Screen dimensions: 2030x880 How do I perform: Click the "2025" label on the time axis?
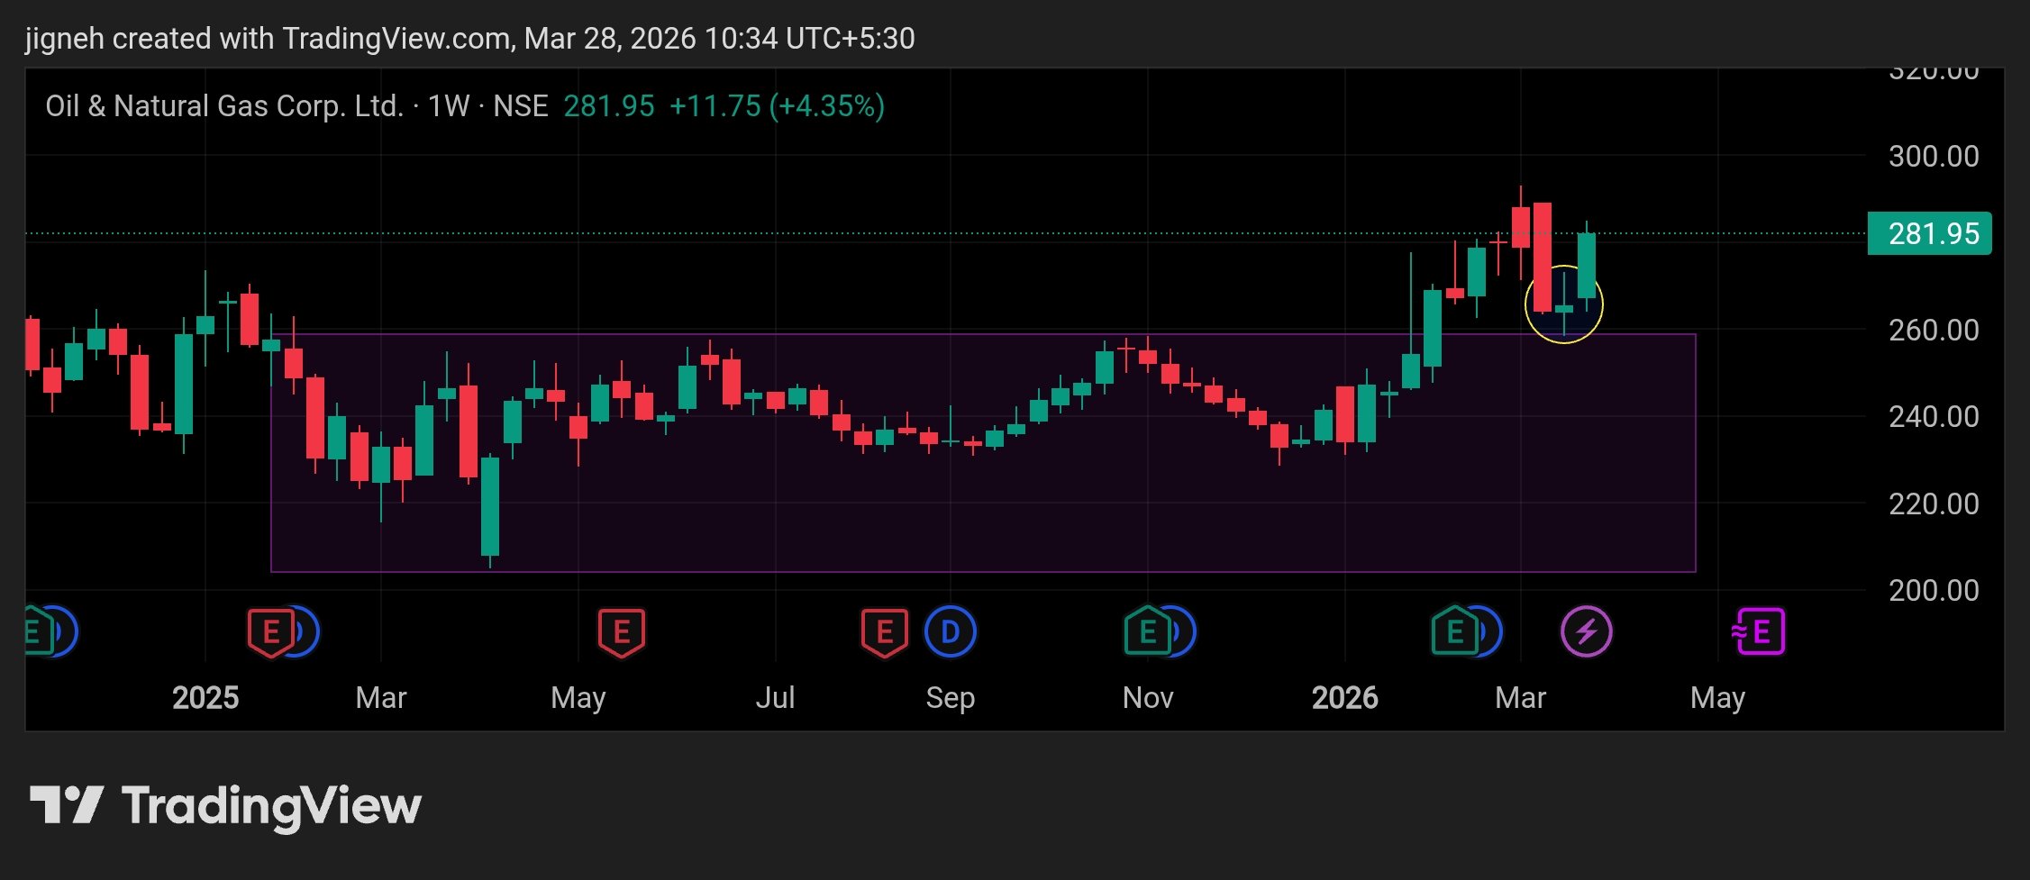(x=205, y=698)
